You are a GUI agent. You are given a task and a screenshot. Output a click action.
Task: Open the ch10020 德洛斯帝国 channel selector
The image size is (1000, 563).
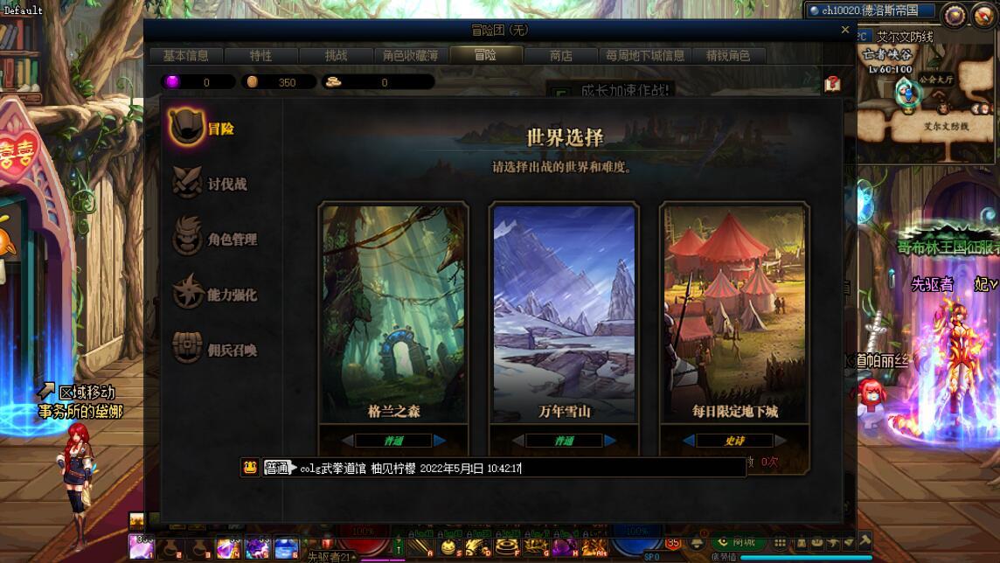[870, 10]
